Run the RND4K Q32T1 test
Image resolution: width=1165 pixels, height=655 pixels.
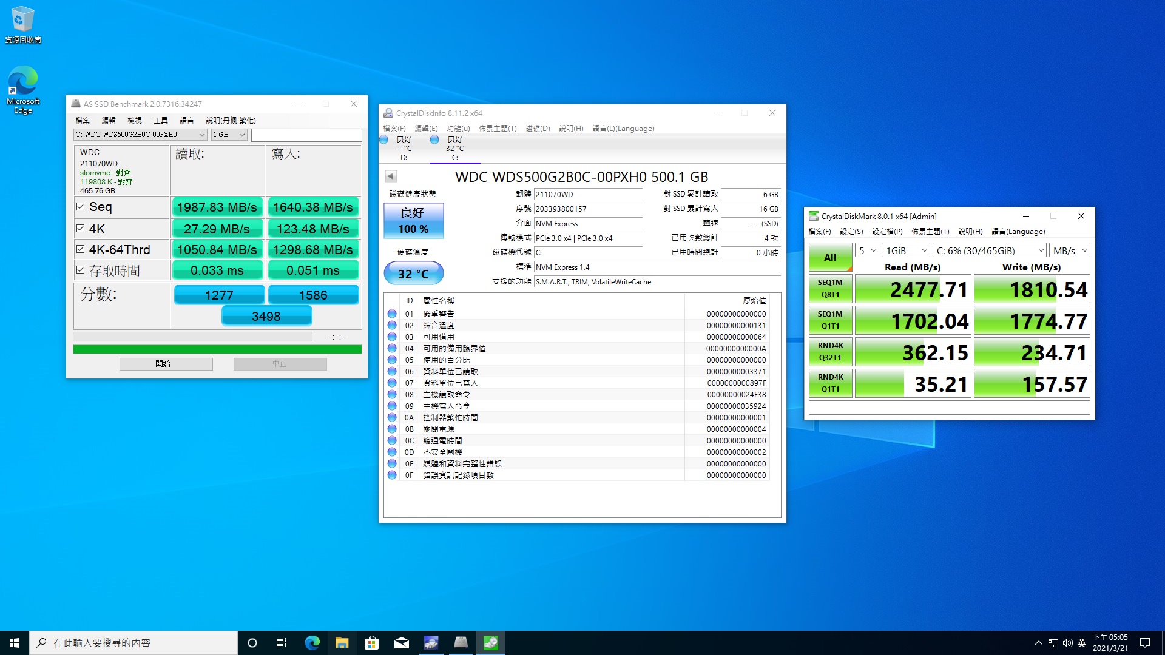[830, 352]
